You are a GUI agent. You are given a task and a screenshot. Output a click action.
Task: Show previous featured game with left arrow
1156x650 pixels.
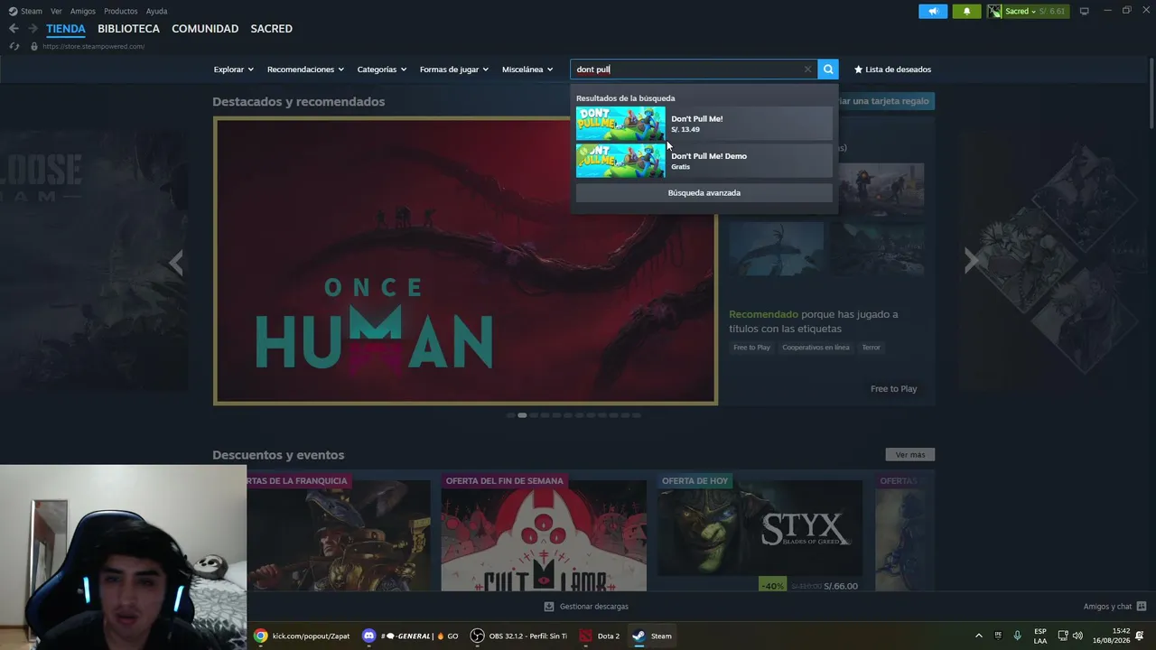(x=176, y=262)
